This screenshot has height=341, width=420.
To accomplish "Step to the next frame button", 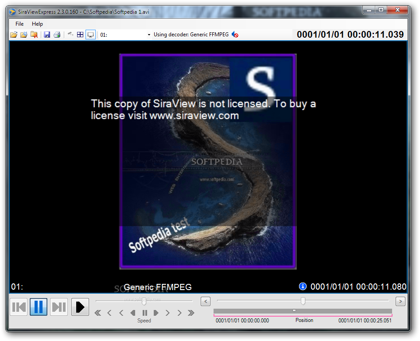I will (59, 307).
